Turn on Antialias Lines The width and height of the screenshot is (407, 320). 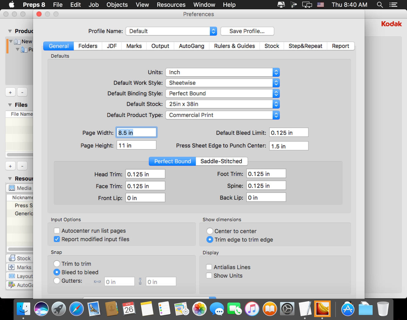209,267
